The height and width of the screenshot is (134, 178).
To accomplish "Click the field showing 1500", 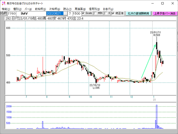I will tap(77, 14).
